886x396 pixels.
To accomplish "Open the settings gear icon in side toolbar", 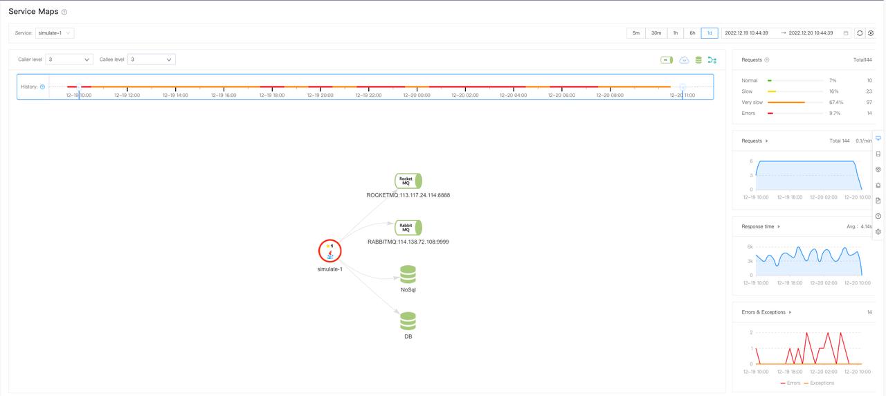I will point(878,232).
